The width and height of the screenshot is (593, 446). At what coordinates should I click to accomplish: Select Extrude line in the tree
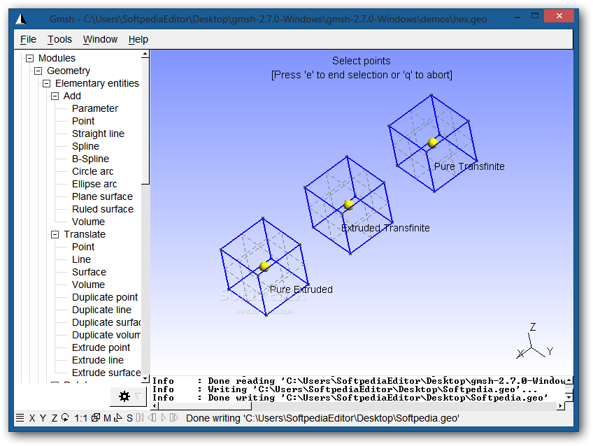[x=98, y=360]
